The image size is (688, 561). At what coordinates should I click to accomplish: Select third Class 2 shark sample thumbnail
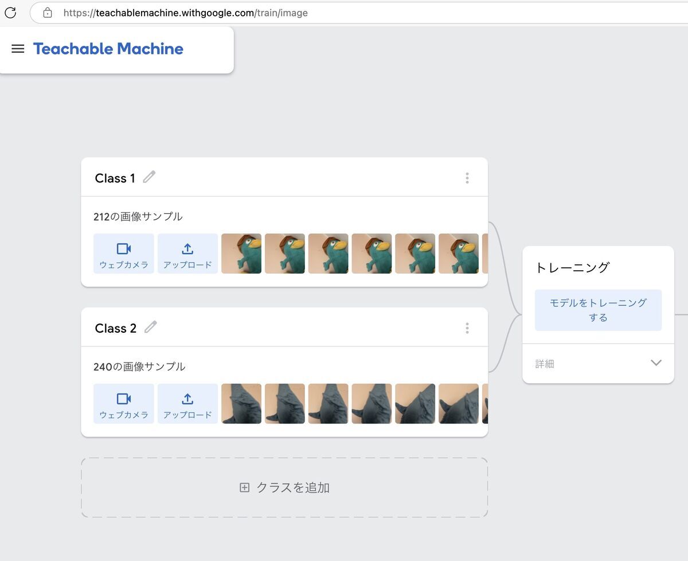pos(329,404)
